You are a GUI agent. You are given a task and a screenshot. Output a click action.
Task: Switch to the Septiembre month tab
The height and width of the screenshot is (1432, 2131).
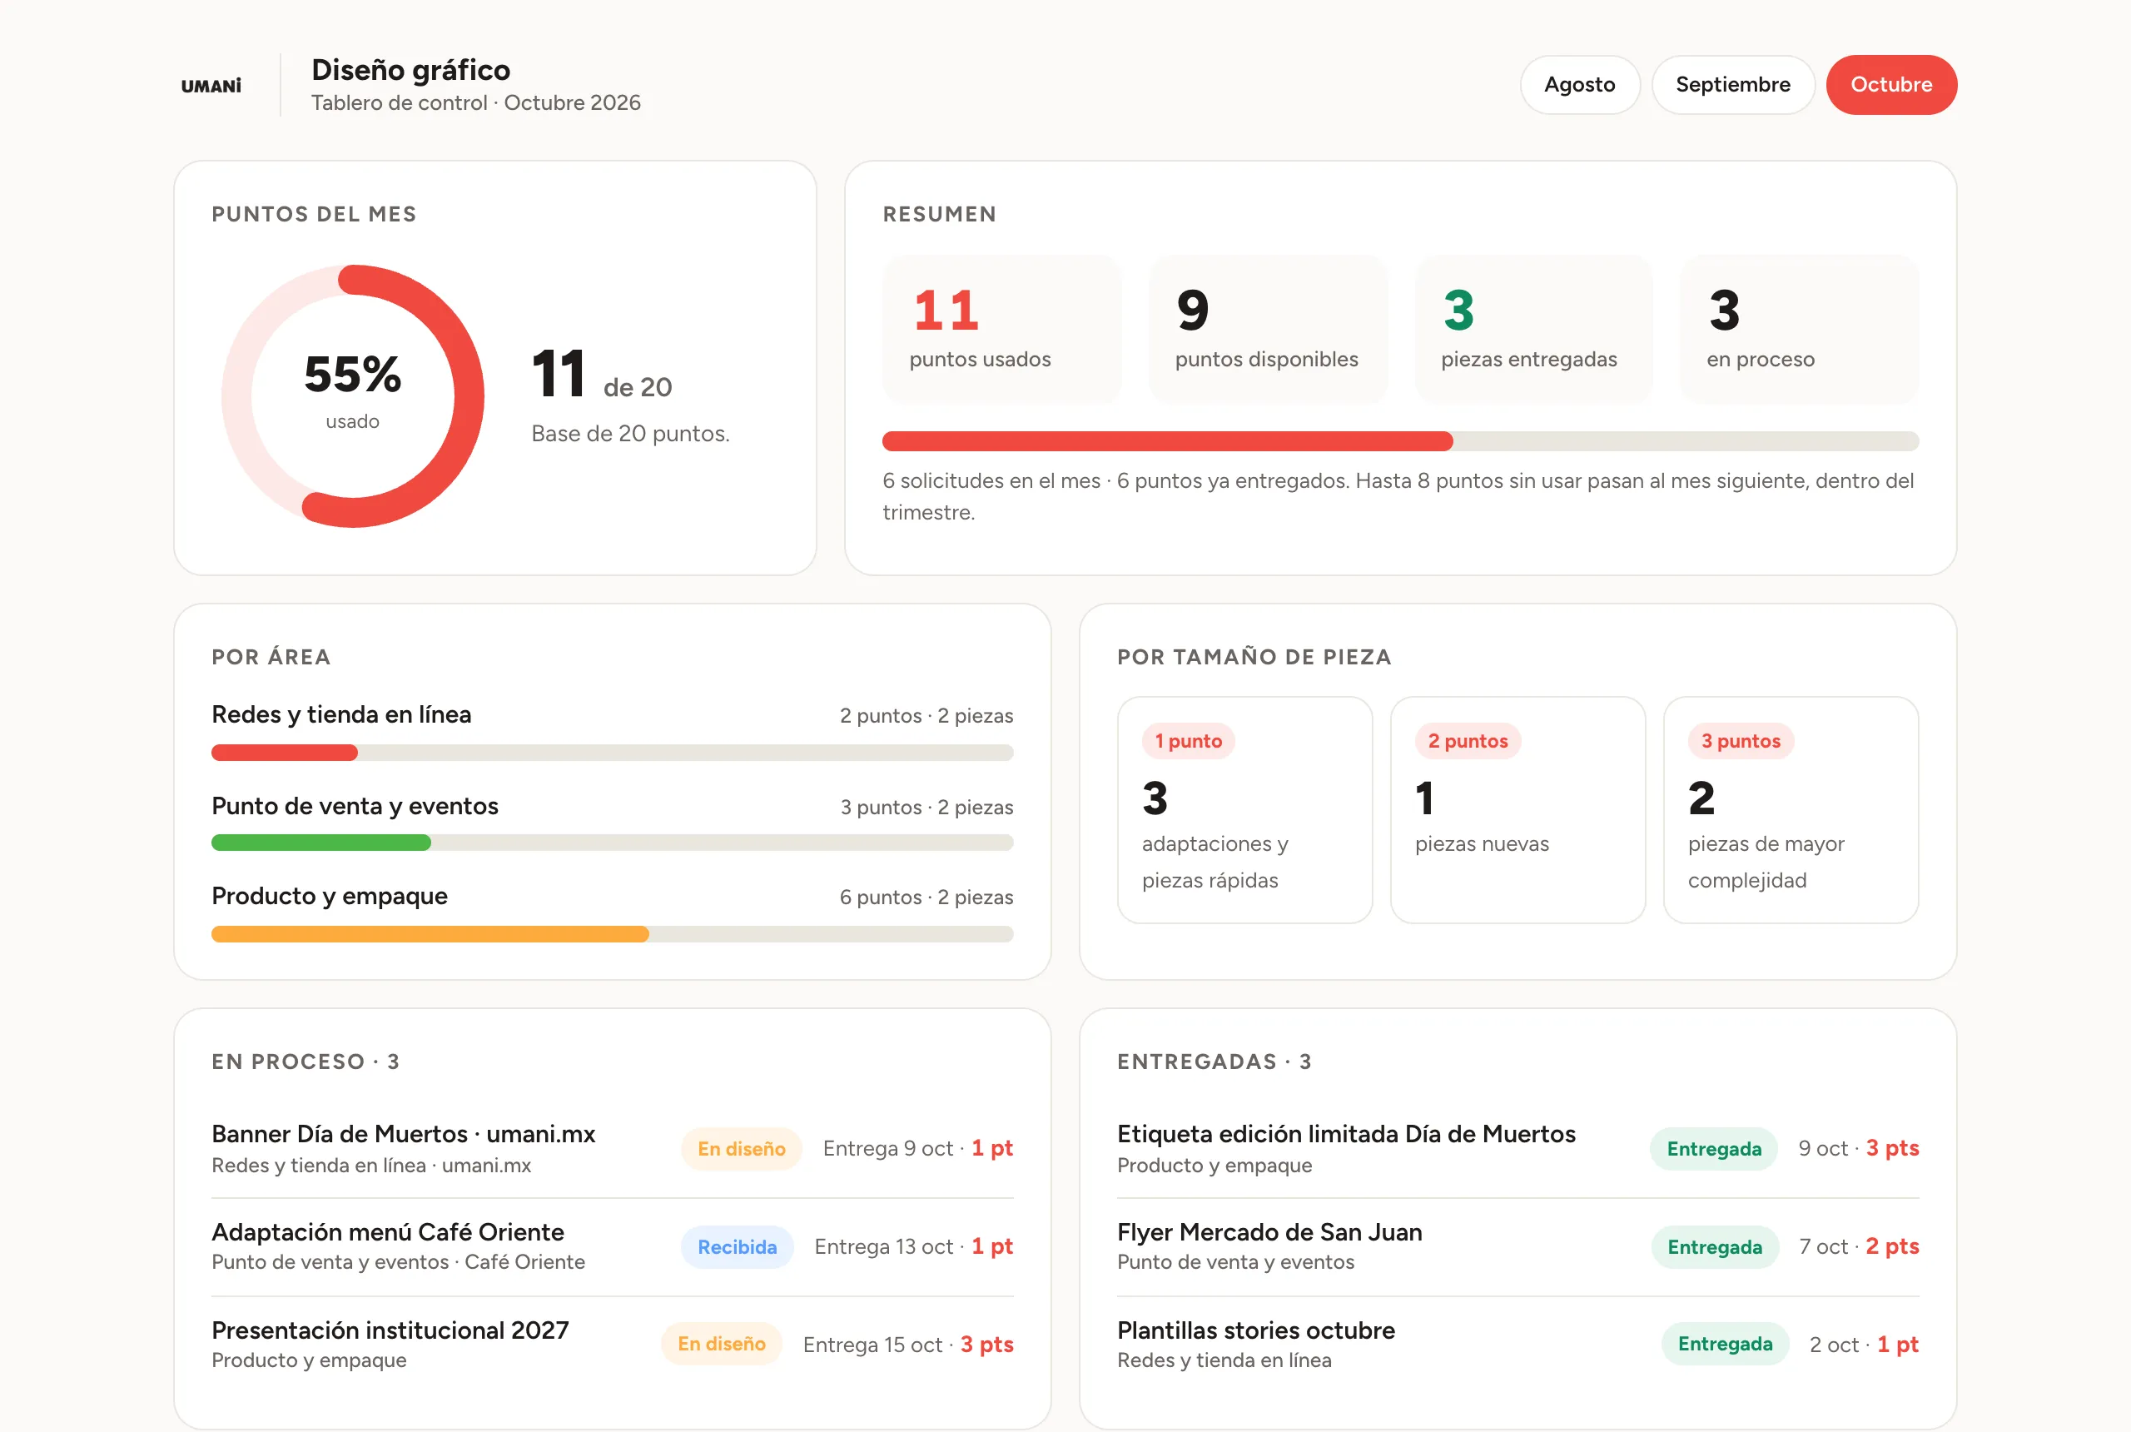coord(1732,85)
